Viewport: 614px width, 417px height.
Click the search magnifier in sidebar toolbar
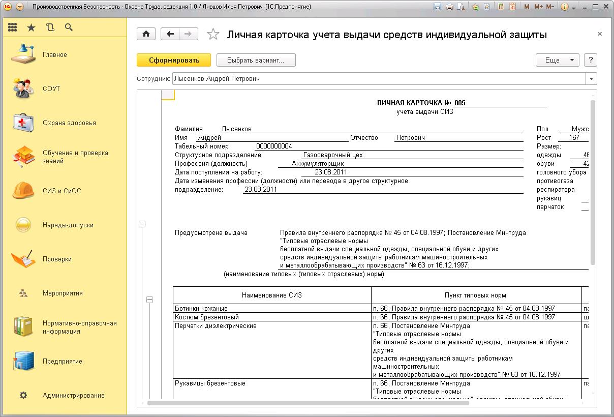click(69, 27)
